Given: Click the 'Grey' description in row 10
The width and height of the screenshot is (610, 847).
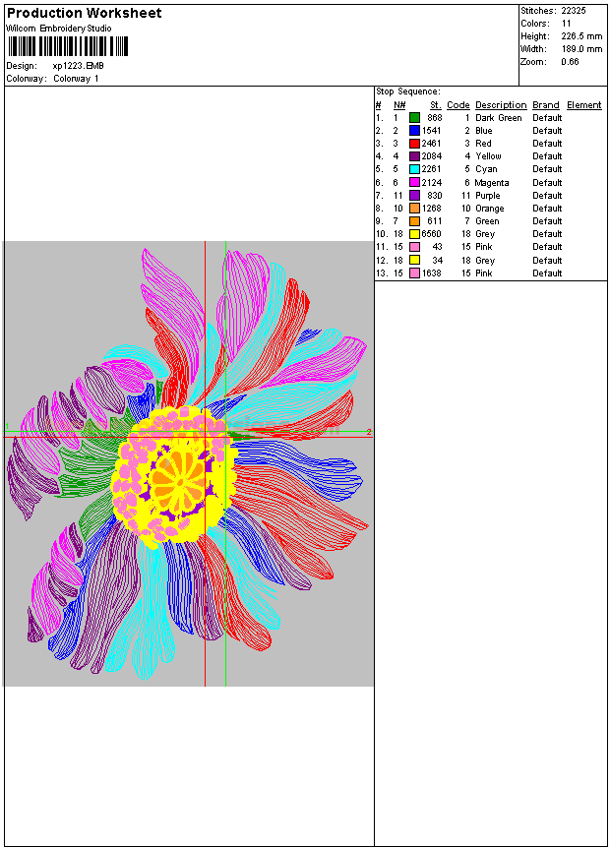Looking at the screenshot, I should click(x=485, y=234).
